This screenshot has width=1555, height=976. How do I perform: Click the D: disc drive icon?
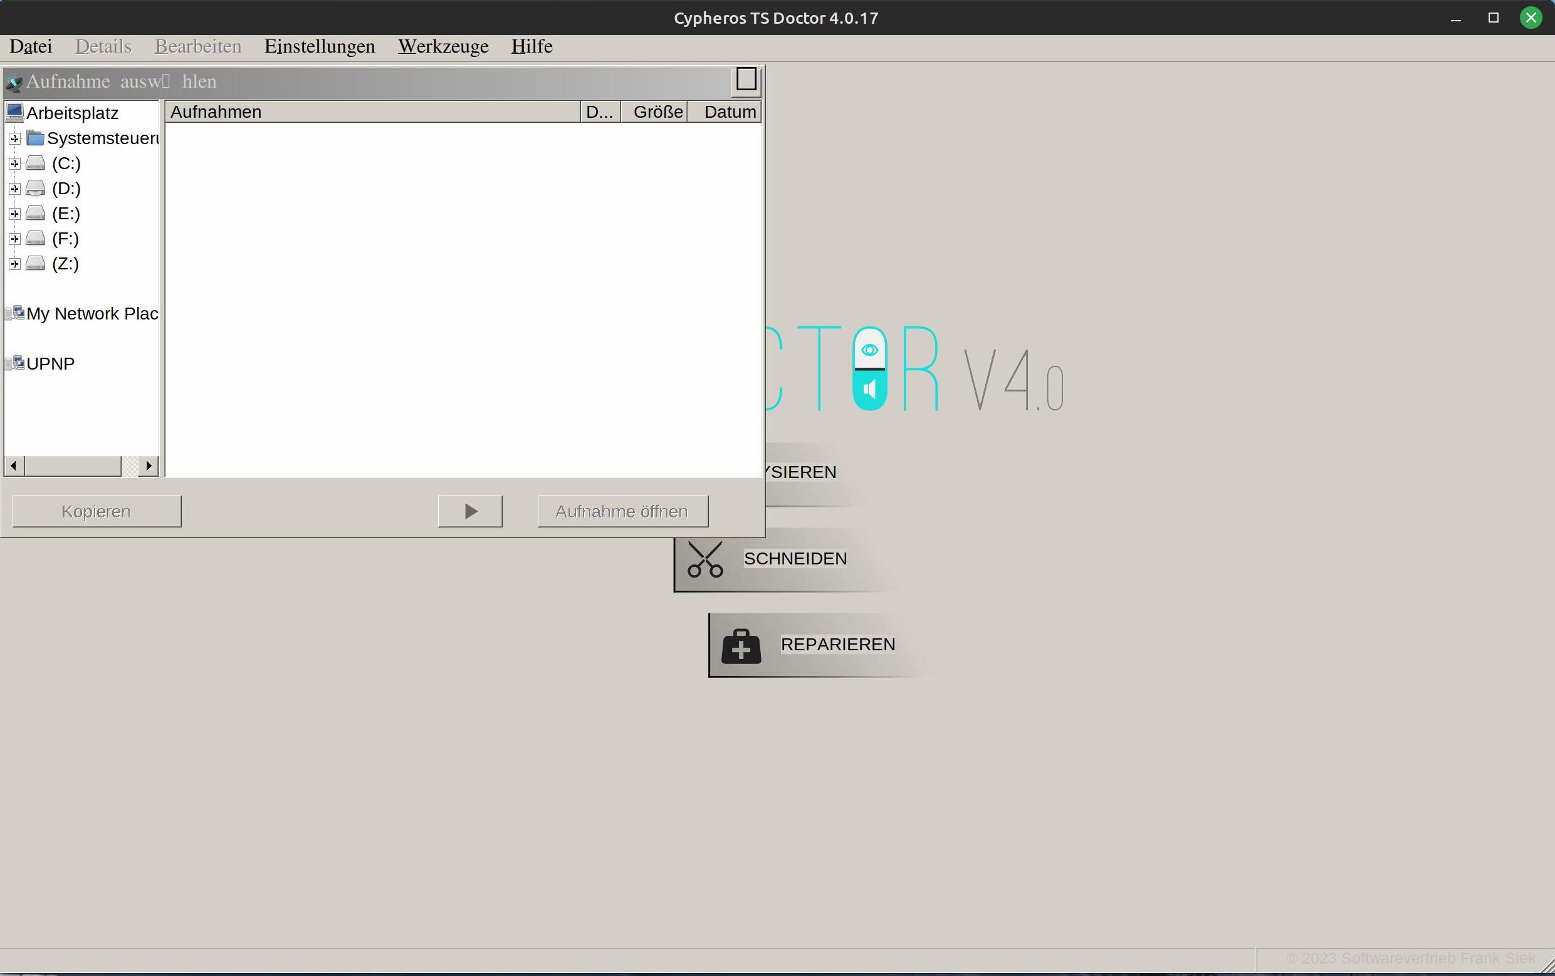pyautogui.click(x=36, y=189)
